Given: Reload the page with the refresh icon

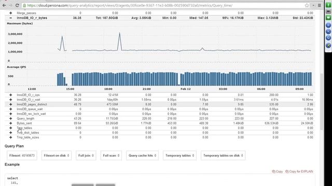Looking at the screenshot, I should tap(17, 6).
